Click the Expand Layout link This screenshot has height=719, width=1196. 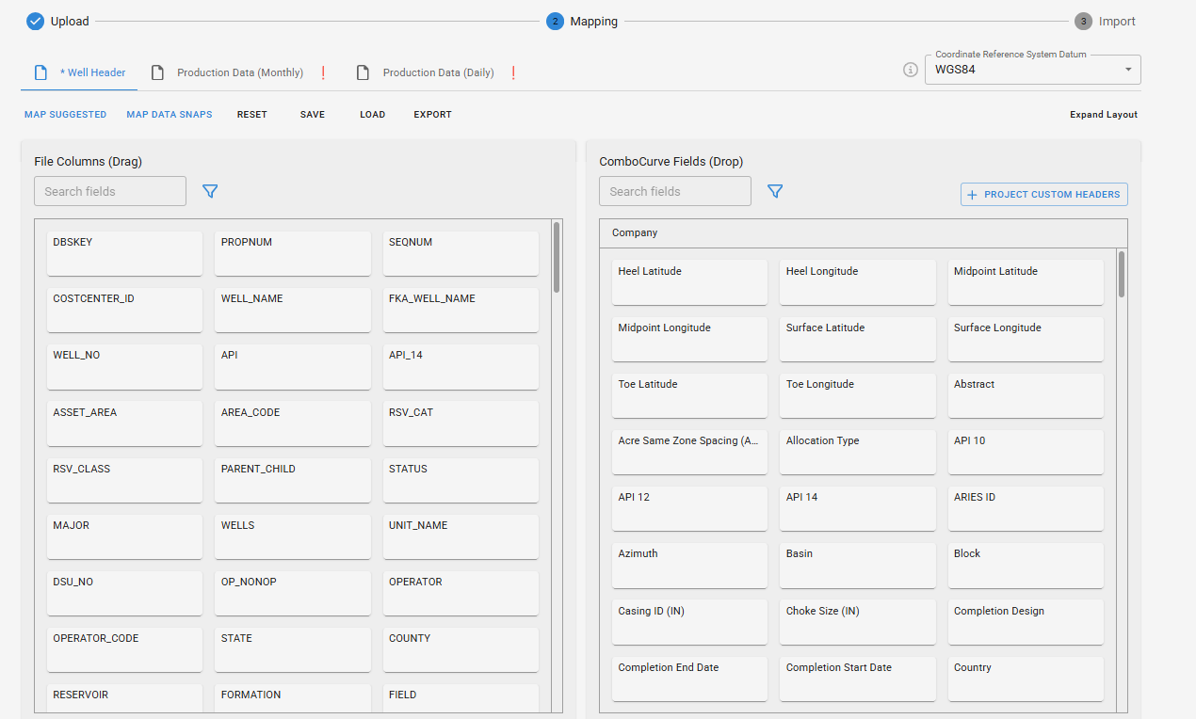point(1104,115)
